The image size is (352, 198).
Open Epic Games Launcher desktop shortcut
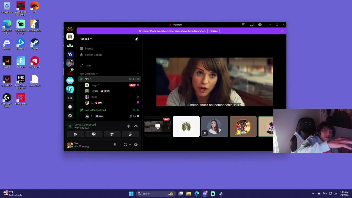tap(21, 82)
